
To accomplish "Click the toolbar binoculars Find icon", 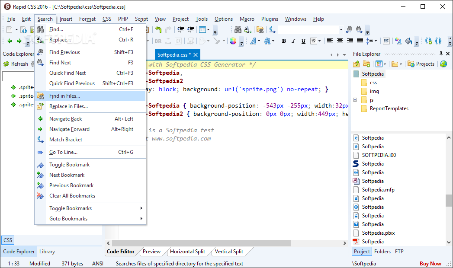I will point(238,29).
